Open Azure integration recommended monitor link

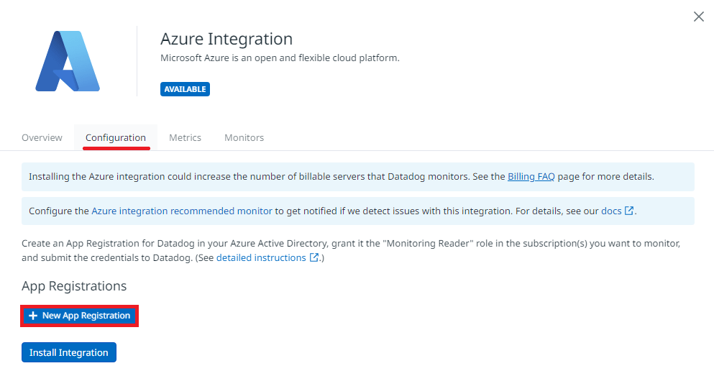(x=182, y=211)
